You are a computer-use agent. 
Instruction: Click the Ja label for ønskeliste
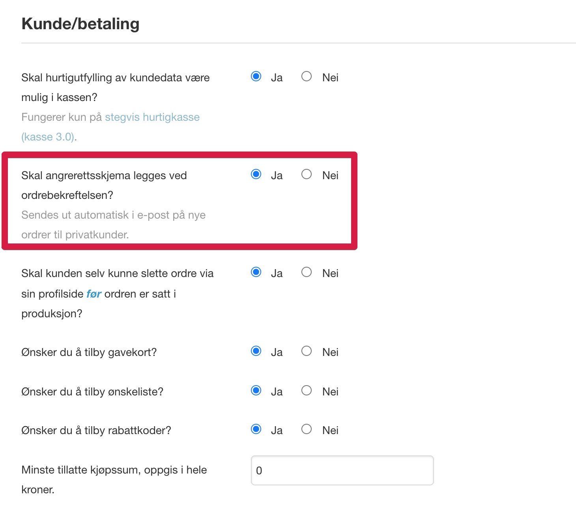point(277,392)
